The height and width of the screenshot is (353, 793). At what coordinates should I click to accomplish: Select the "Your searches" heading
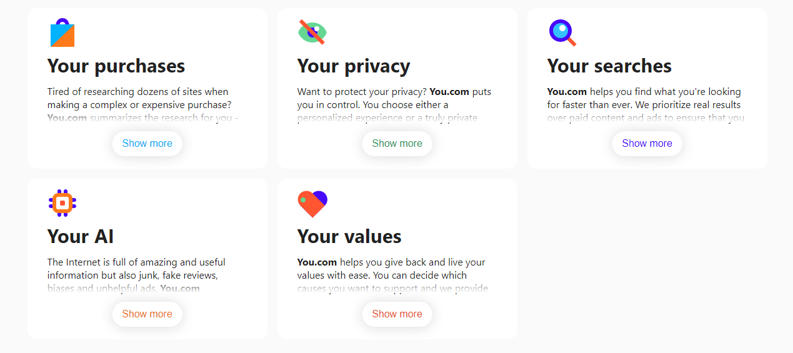point(609,66)
